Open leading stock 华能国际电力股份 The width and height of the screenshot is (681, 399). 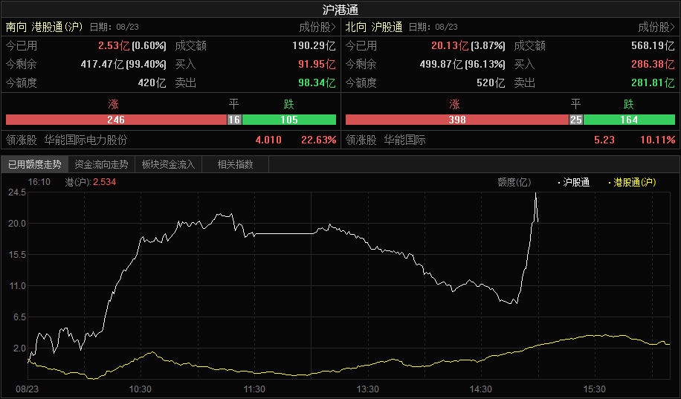point(85,140)
